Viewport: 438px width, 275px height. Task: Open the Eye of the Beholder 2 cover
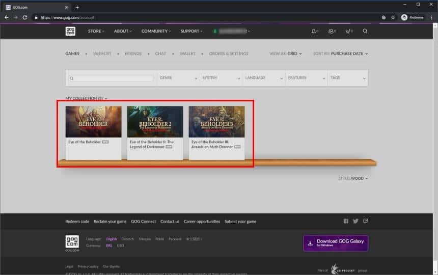(155, 122)
